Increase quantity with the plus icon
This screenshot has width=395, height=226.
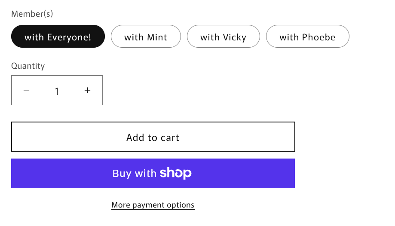pyautogui.click(x=88, y=91)
